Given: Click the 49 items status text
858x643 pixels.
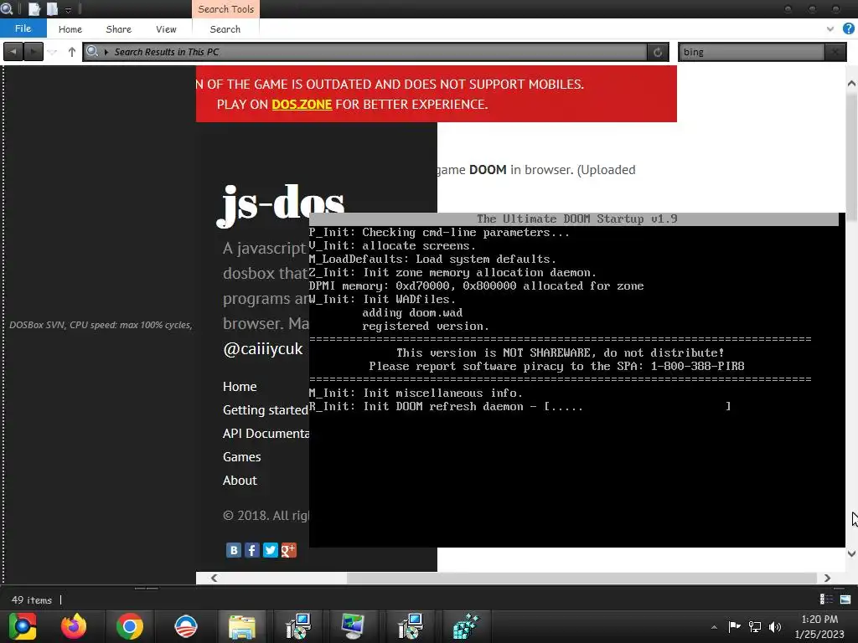Looking at the screenshot, I should pos(32,599).
